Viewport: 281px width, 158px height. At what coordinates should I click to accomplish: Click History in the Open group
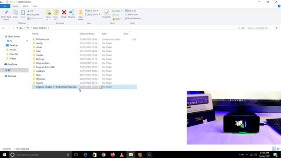[117, 19]
